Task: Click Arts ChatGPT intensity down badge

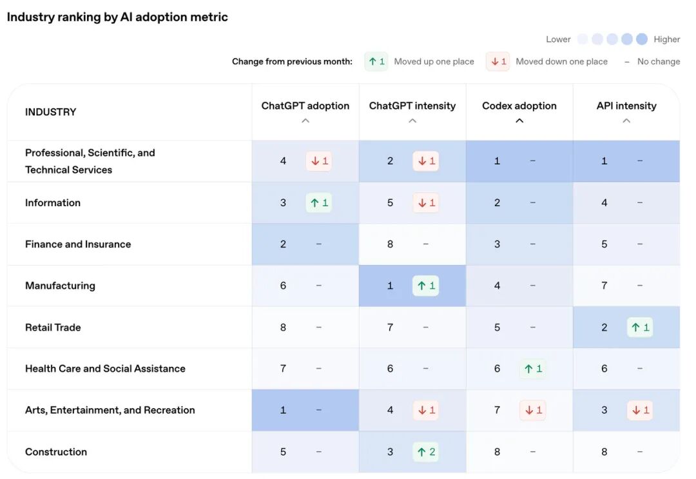Action: point(426,410)
